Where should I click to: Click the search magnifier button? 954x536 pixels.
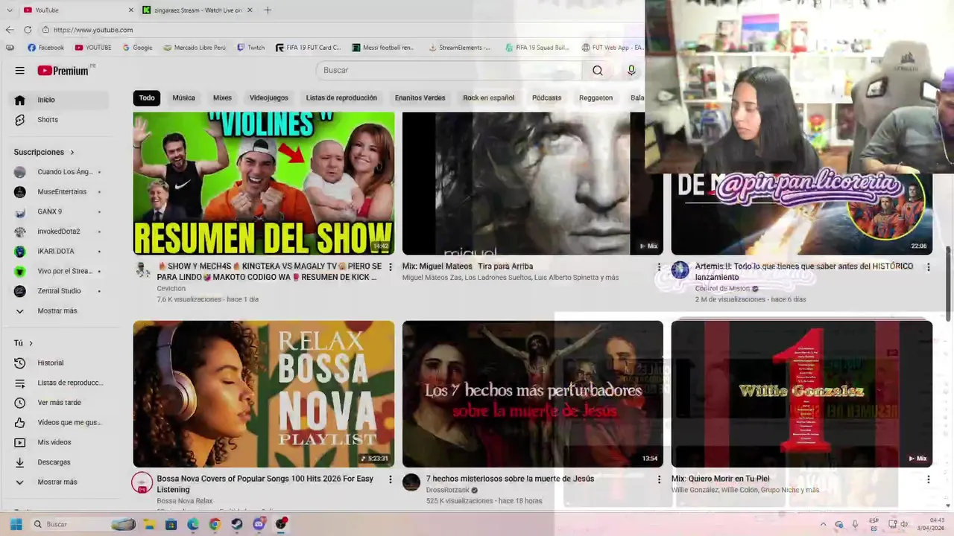[x=598, y=70]
